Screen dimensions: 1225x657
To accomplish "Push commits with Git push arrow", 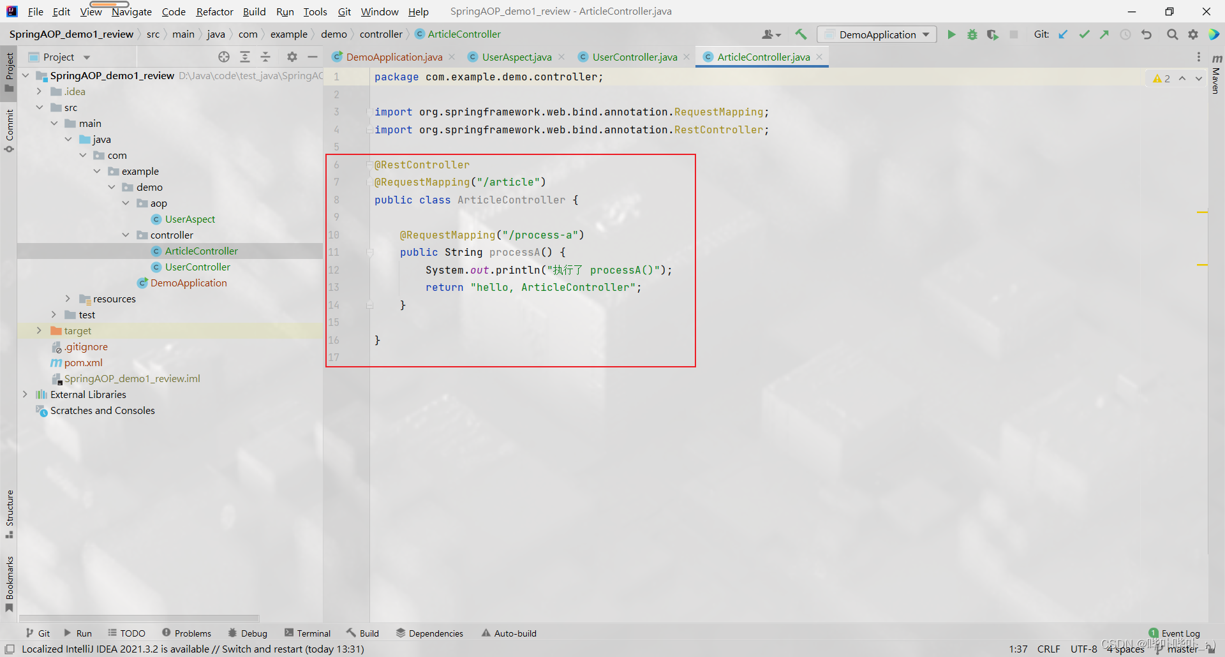I will click(x=1104, y=34).
